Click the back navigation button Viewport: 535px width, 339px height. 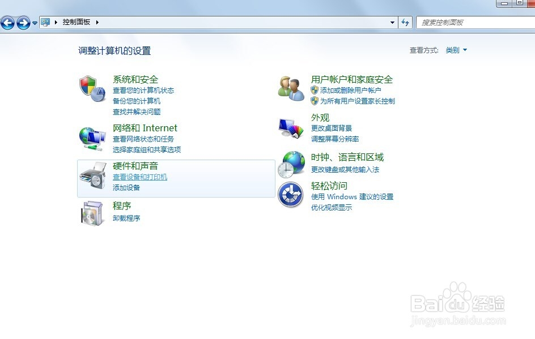point(8,22)
